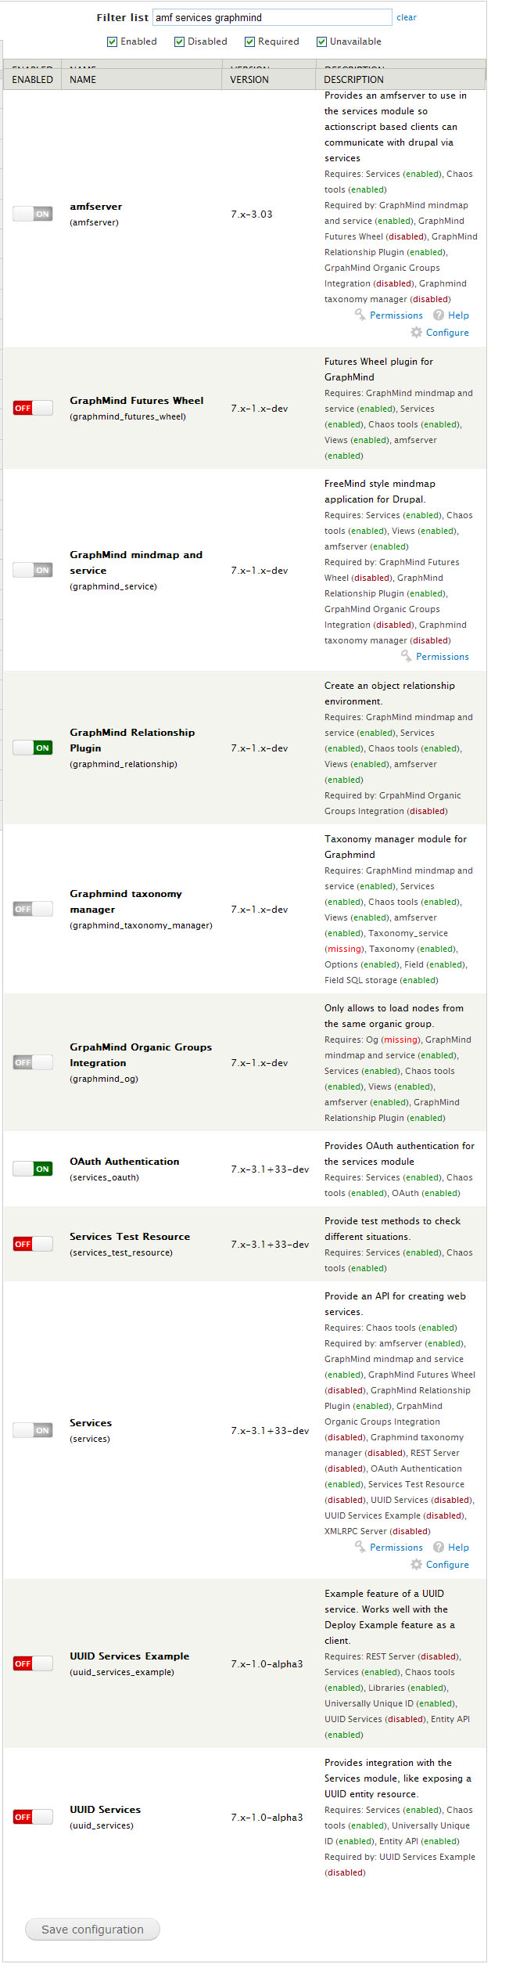Enable the GraphMind Futures Wheel module switch
Viewport: 509px width, 1982px height.
33,408
